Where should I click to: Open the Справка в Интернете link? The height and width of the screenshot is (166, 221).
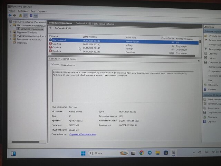click(83, 134)
